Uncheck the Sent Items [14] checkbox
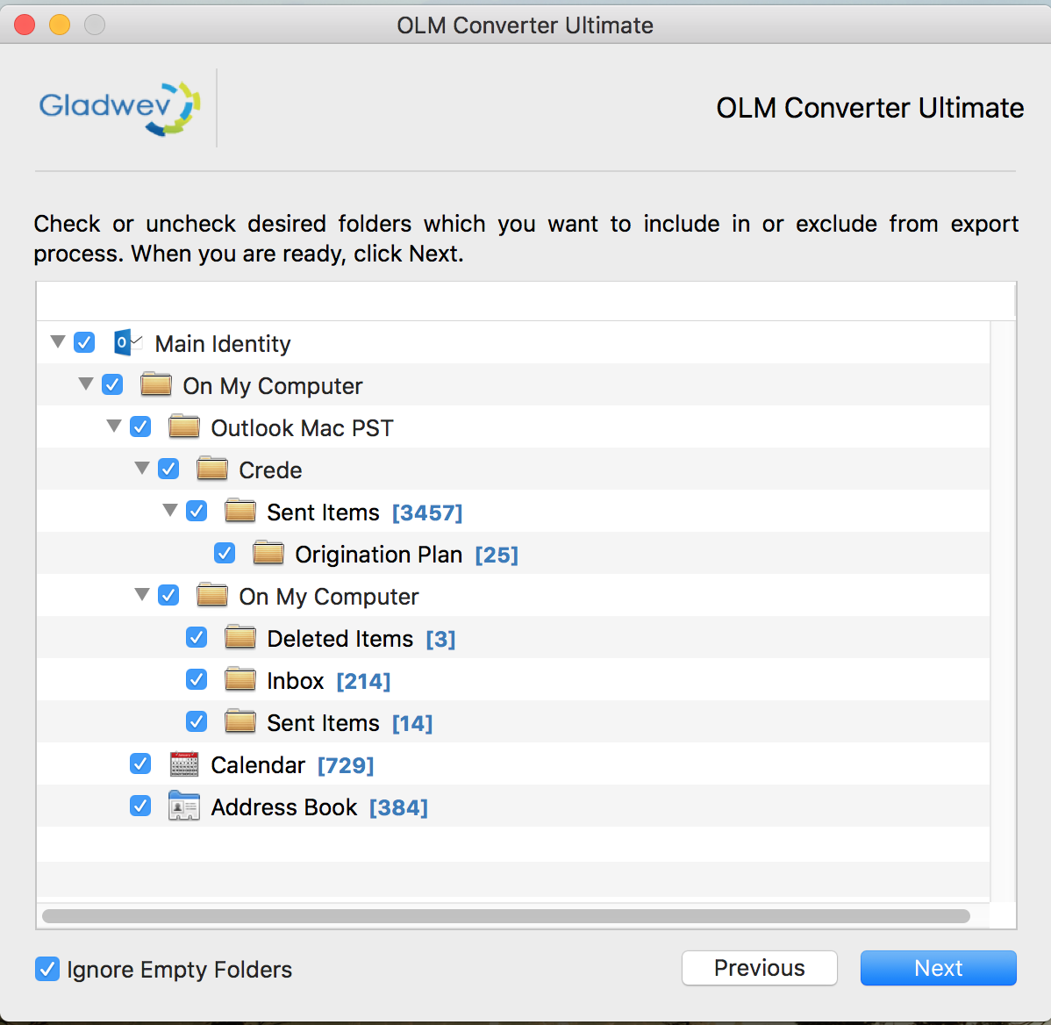 (197, 722)
